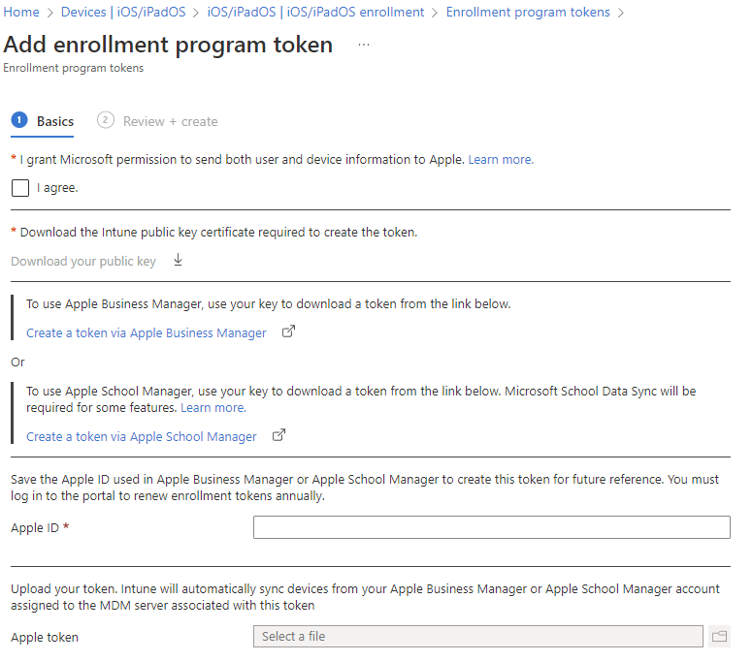Open the ellipsis more options menu
The image size is (753, 662).
364,45
